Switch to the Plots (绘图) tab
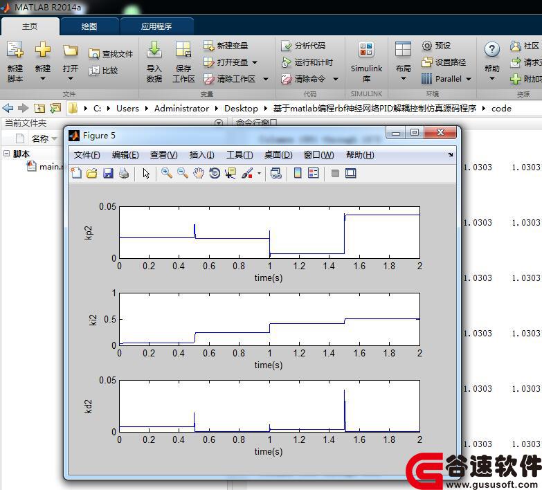This screenshot has height=490, width=542. pos(89,26)
